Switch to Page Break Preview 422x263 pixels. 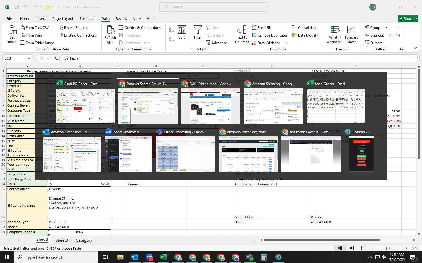(x=363, y=248)
